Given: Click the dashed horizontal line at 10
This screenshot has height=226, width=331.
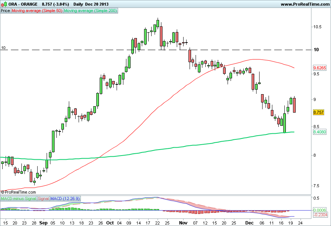Looking at the screenshot, I should click(x=156, y=50).
